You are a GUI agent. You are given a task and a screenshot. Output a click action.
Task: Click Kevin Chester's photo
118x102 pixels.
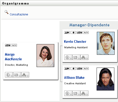pos(106,43)
